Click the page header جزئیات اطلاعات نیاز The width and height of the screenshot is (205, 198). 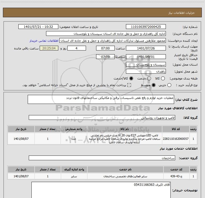[x=181, y=13]
